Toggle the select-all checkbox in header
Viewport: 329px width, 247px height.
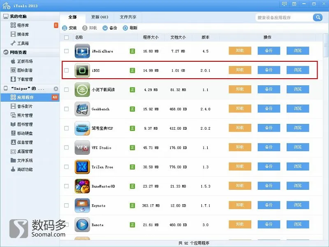[x=67, y=37]
